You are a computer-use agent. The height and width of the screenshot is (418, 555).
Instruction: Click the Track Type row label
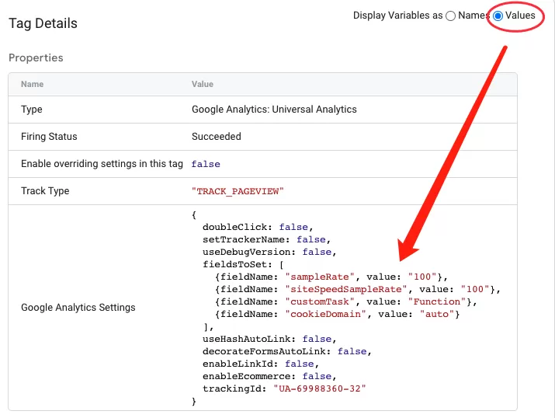click(x=45, y=191)
